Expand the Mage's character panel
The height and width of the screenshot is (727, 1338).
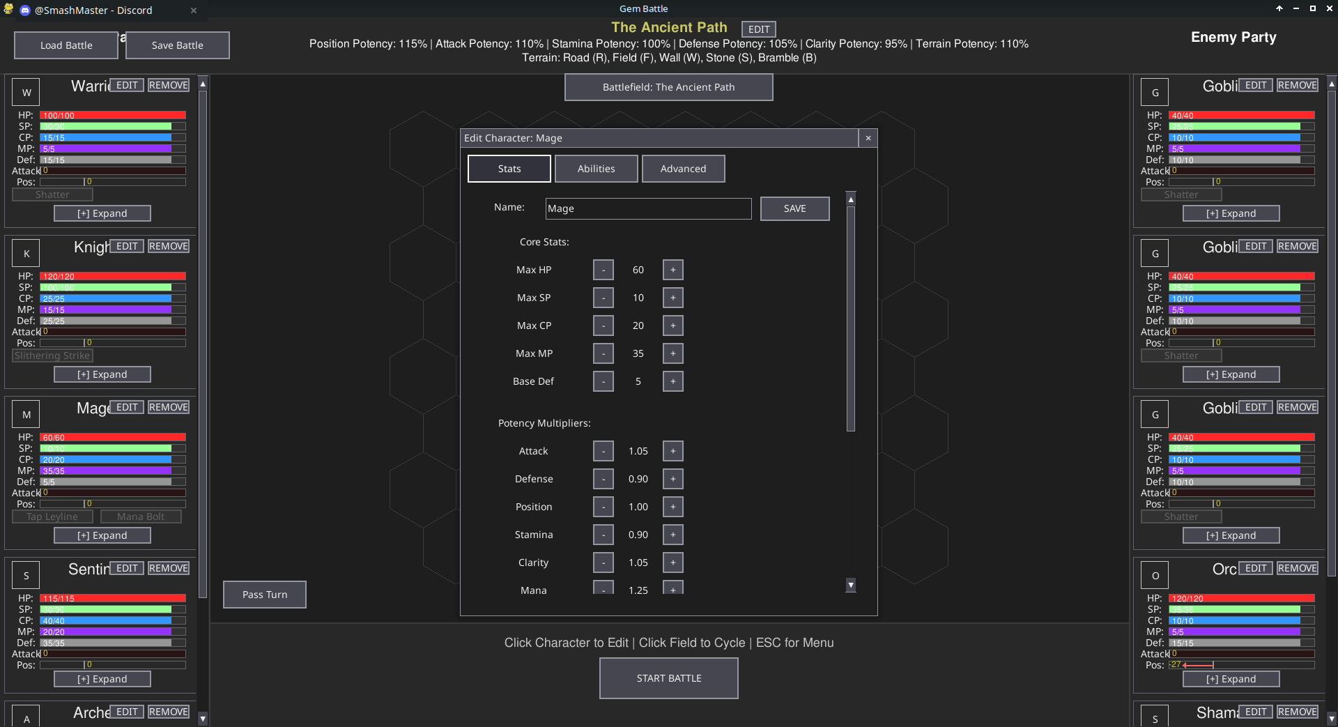[102, 535]
